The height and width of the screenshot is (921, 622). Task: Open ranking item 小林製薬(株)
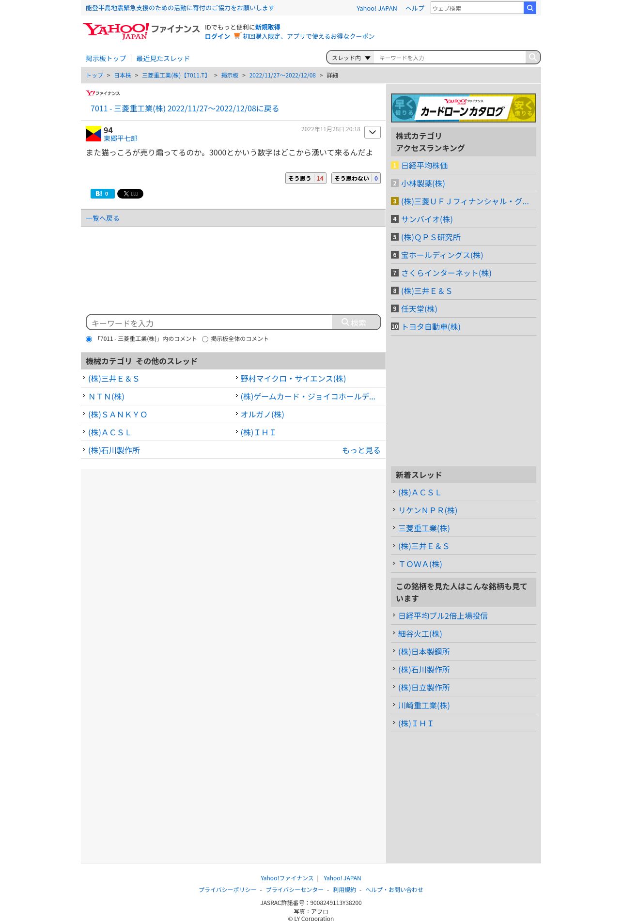click(423, 184)
